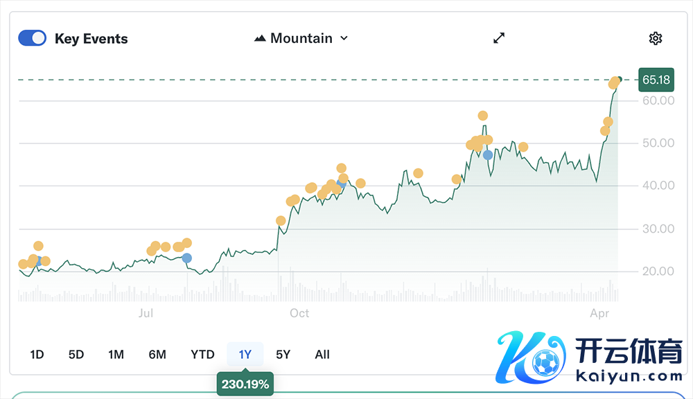The height and width of the screenshot is (399, 693).
Task: Click the blue event marker near August
Action: point(186,258)
